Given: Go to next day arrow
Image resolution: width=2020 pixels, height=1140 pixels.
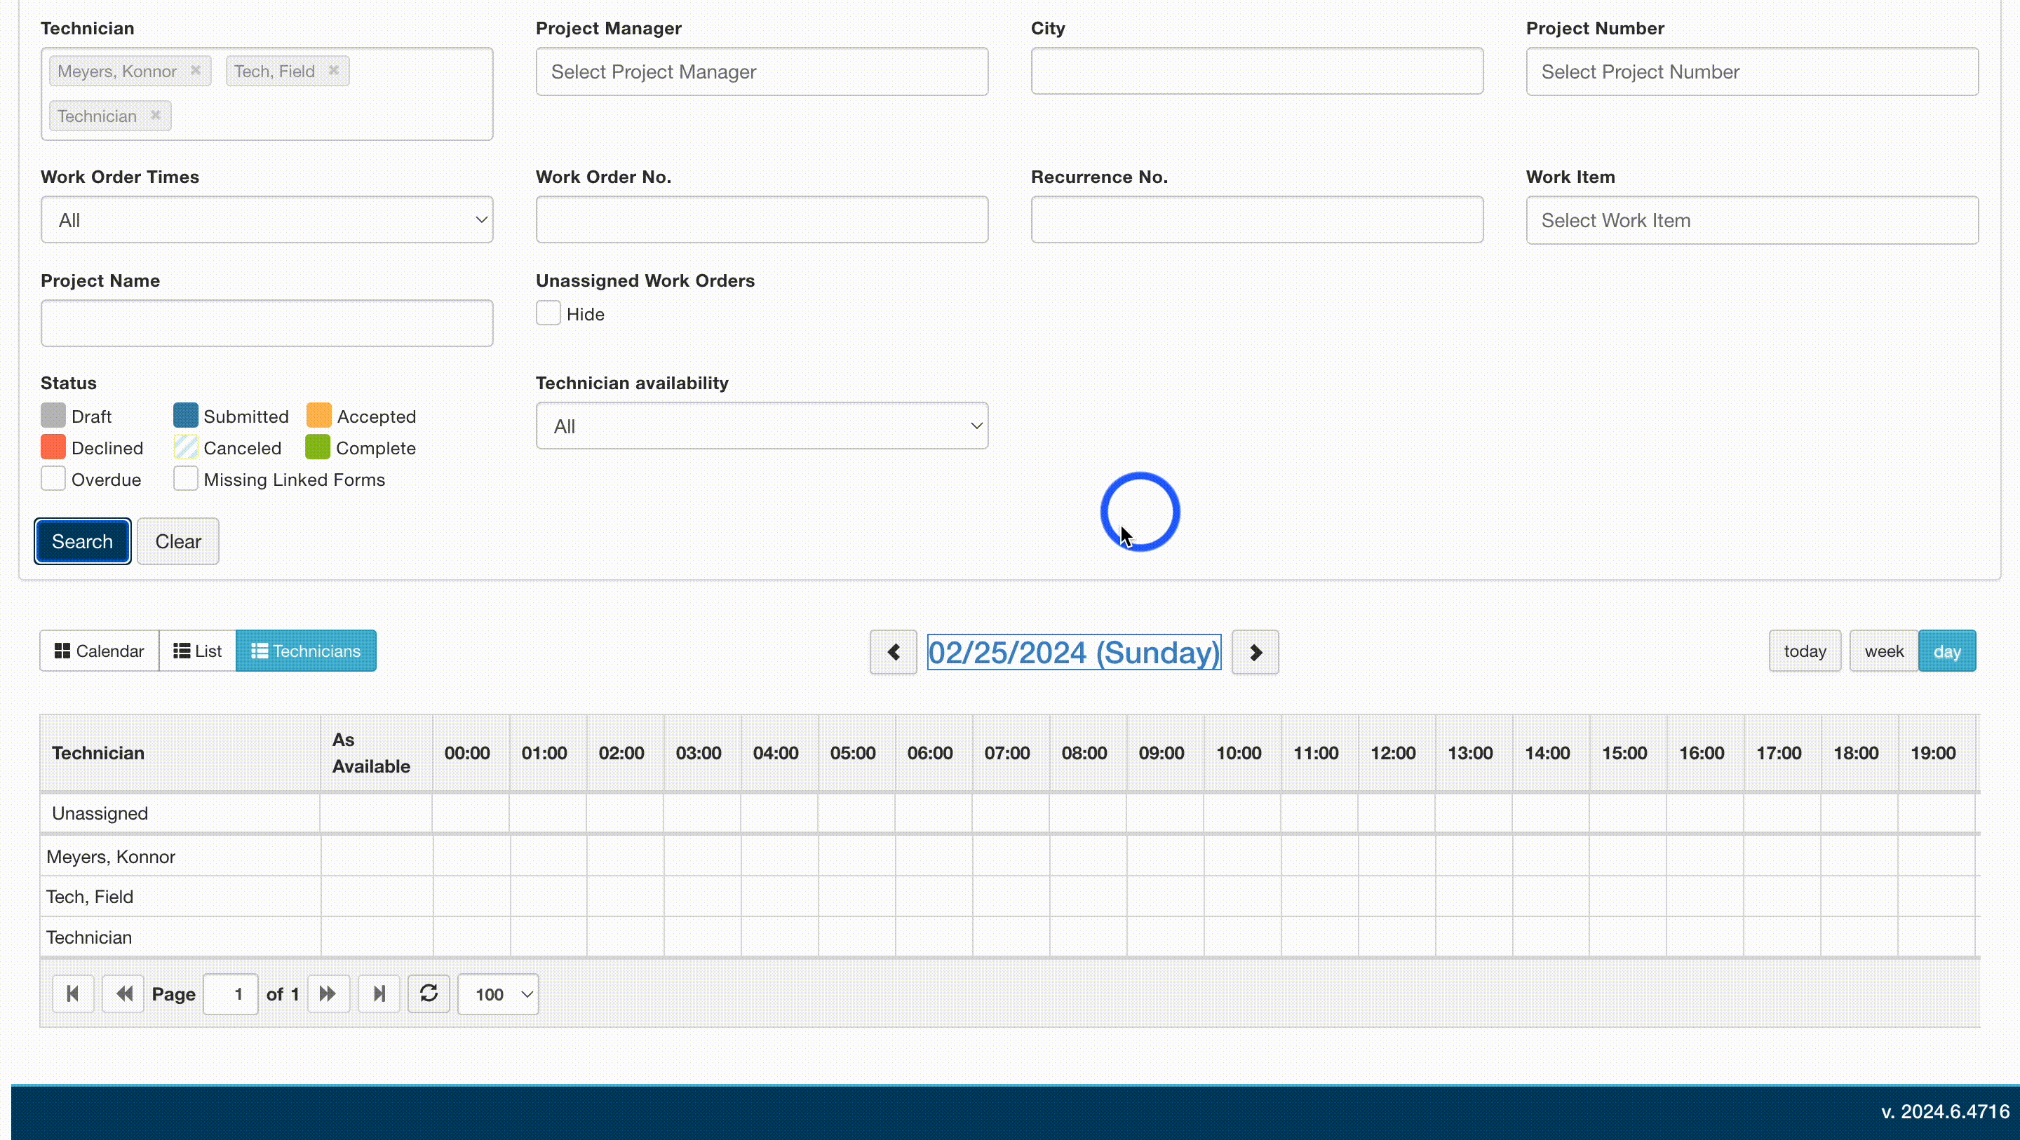Looking at the screenshot, I should coord(1255,652).
